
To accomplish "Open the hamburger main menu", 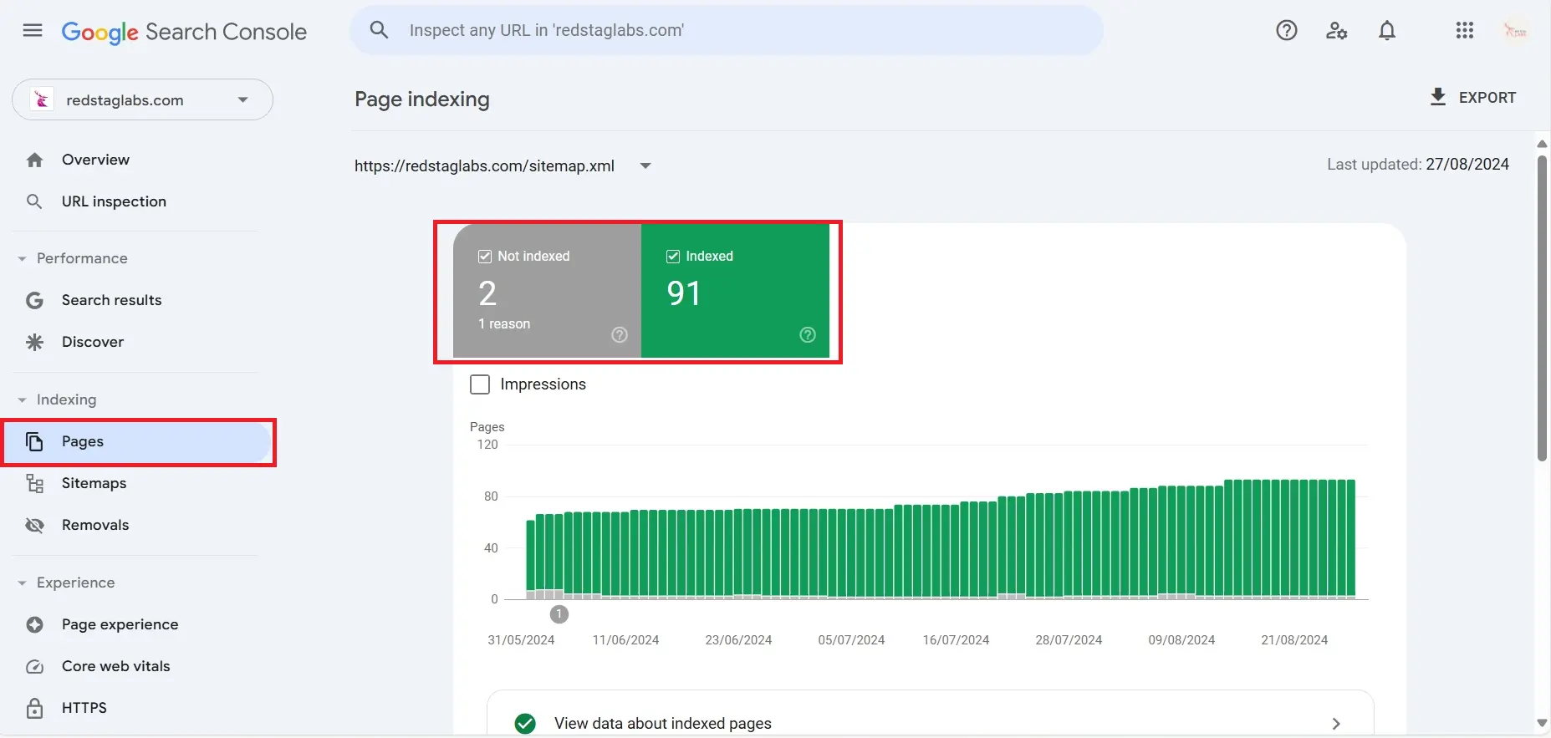I will [x=33, y=31].
